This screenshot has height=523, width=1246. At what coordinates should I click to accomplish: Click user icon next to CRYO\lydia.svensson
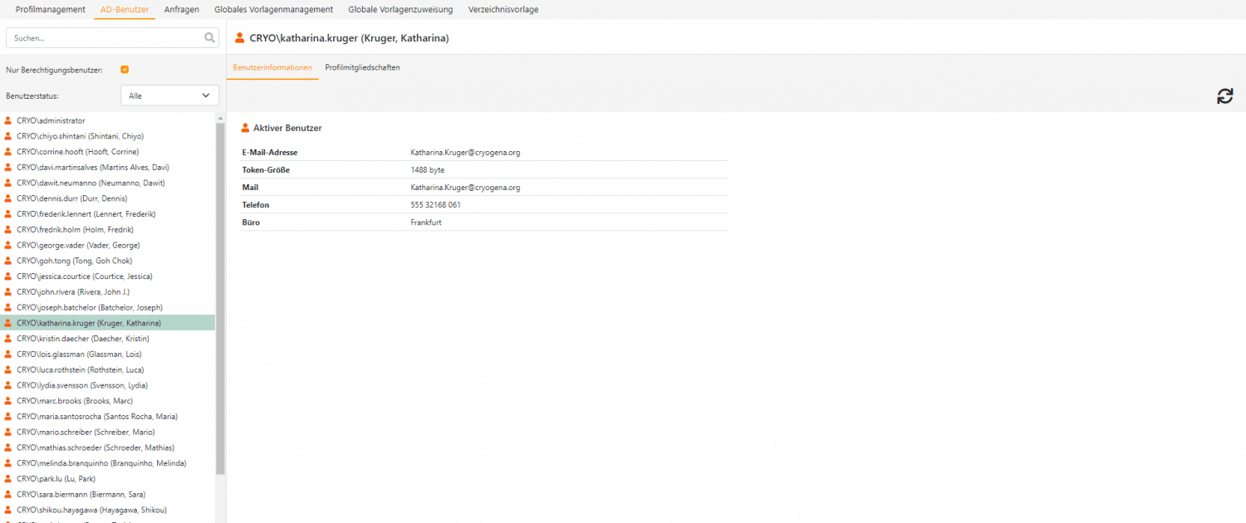pyautogui.click(x=8, y=385)
